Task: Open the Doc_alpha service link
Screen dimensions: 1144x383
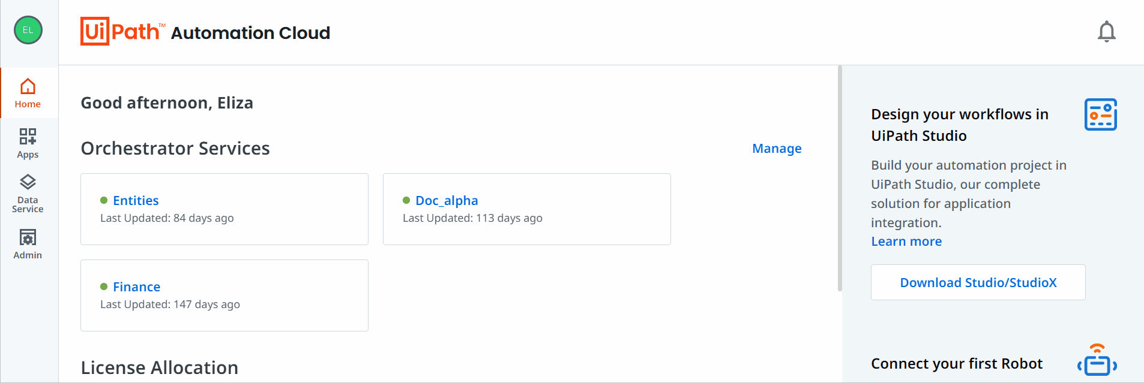Action: 447,200
